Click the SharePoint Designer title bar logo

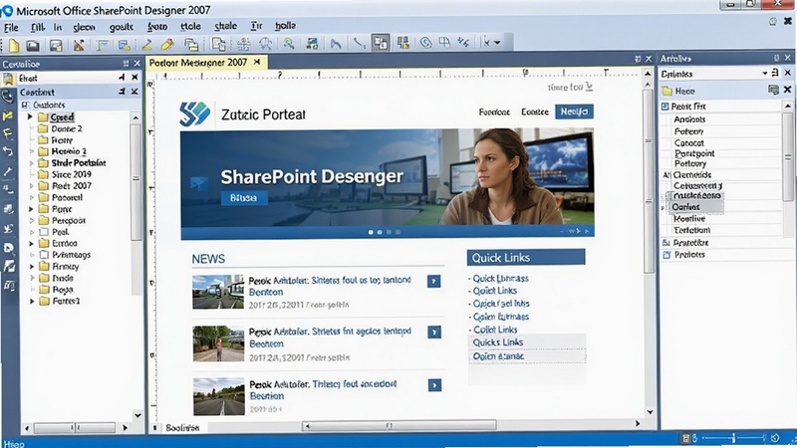[x=7, y=10]
